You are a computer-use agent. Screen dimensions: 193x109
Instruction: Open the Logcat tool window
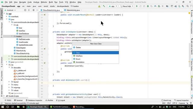pyautogui.click(x=61, y=100)
